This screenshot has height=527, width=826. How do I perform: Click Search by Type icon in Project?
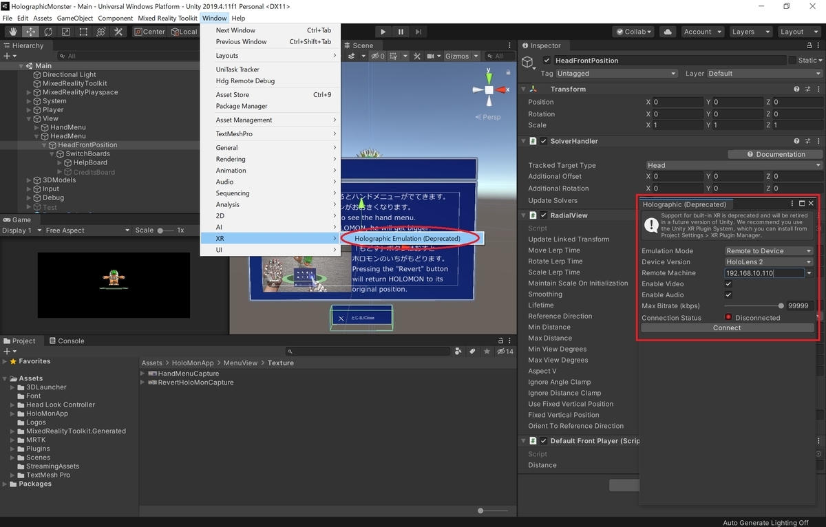click(x=459, y=351)
